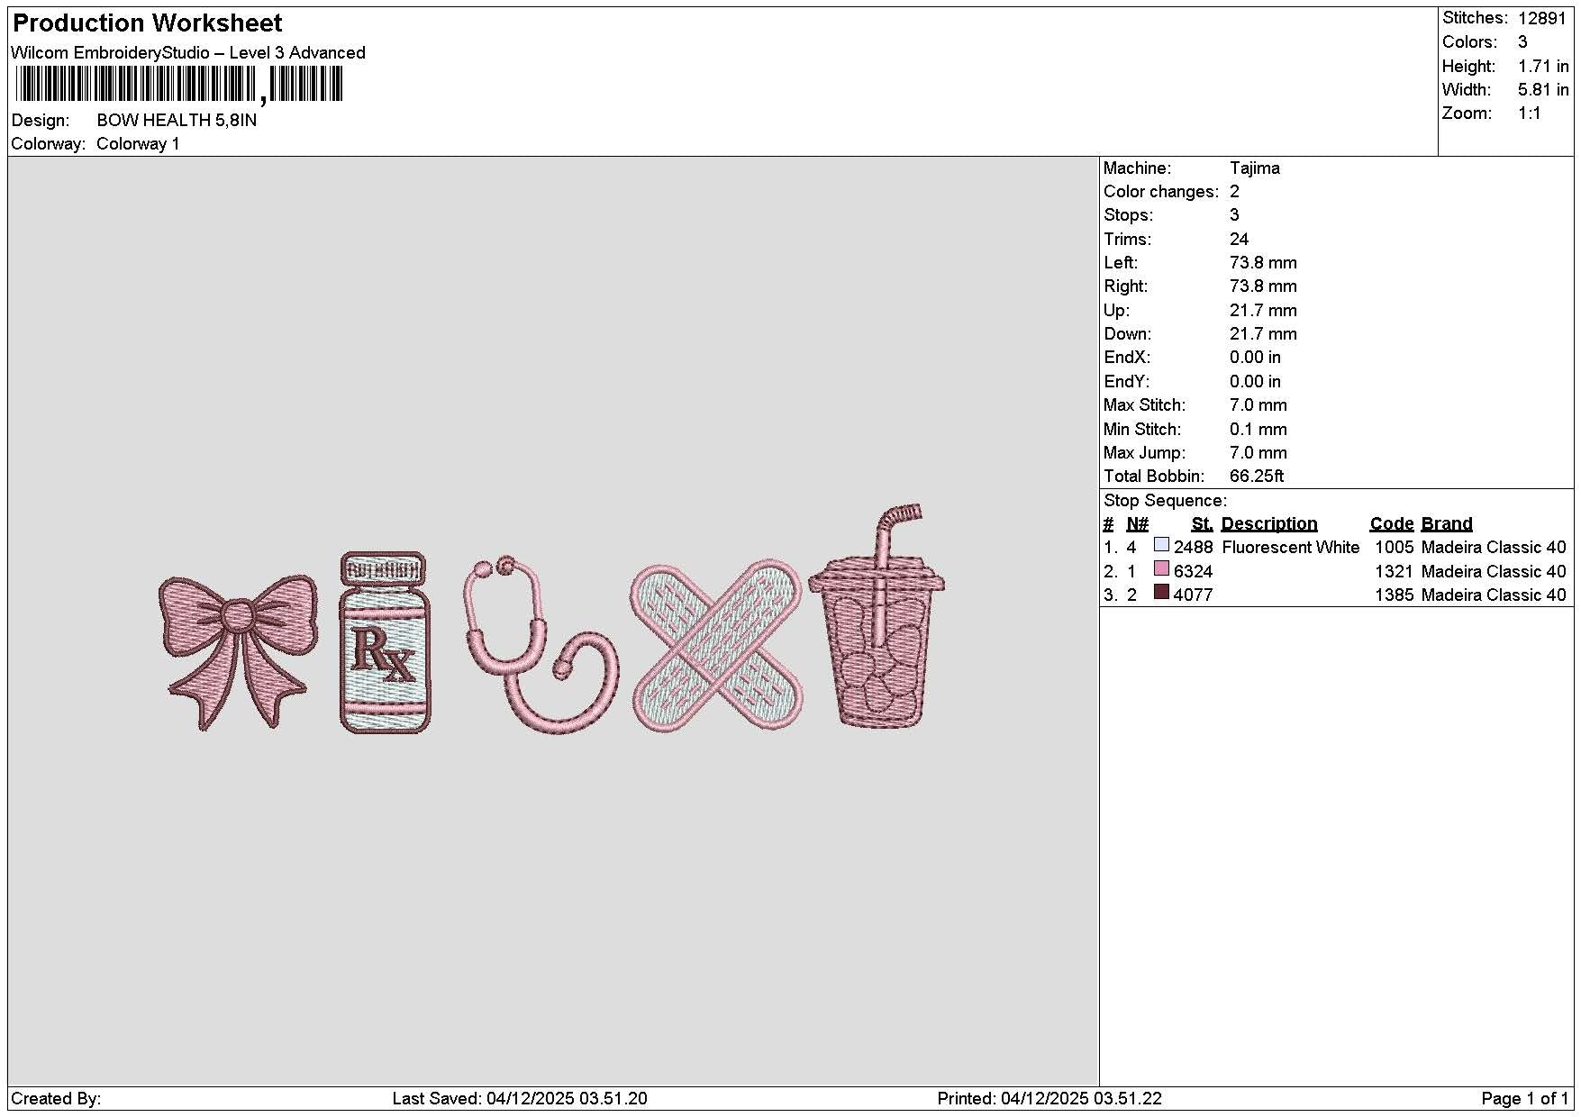Click the Stops value '3'

pos(1234,215)
